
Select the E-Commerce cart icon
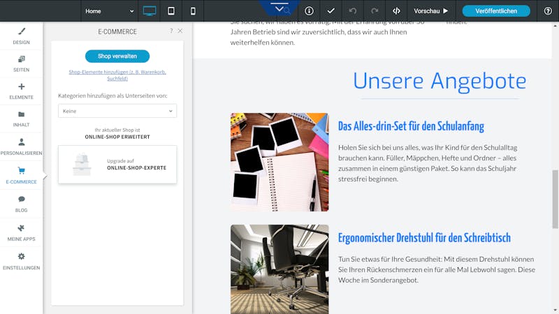click(22, 170)
